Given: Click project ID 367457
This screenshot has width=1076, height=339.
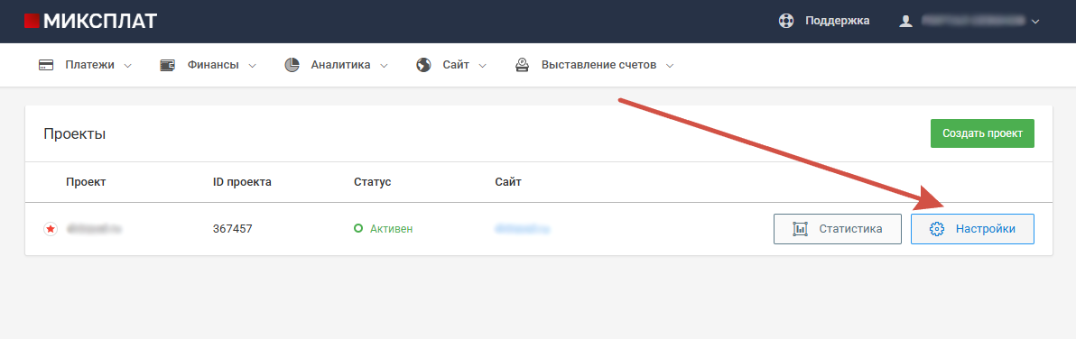Looking at the screenshot, I should 233,229.
